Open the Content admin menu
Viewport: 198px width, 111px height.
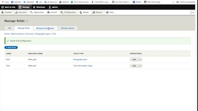(6, 12)
